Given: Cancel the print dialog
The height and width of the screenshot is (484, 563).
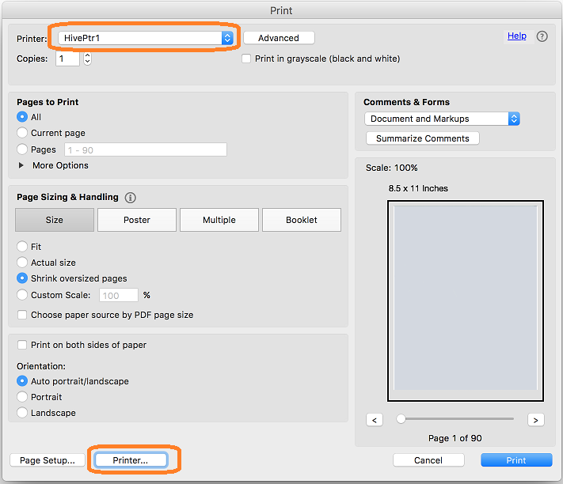Looking at the screenshot, I should [428, 460].
